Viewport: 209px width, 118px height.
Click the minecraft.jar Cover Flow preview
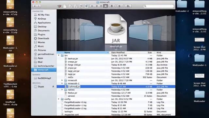coord(116,29)
